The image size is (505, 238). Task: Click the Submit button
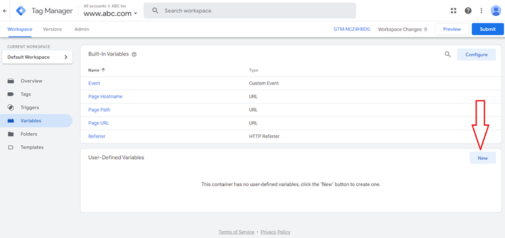(x=487, y=29)
